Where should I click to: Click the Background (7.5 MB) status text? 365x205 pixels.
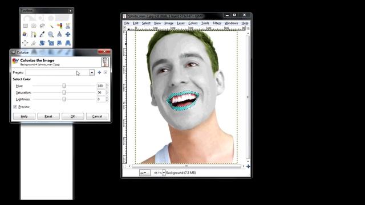coord(181,173)
